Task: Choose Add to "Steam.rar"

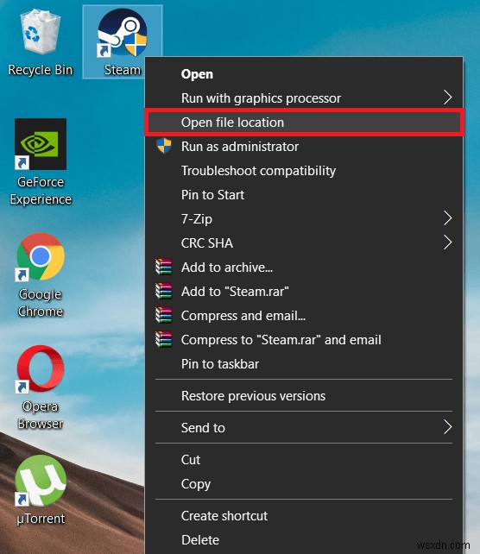Action: (304, 292)
